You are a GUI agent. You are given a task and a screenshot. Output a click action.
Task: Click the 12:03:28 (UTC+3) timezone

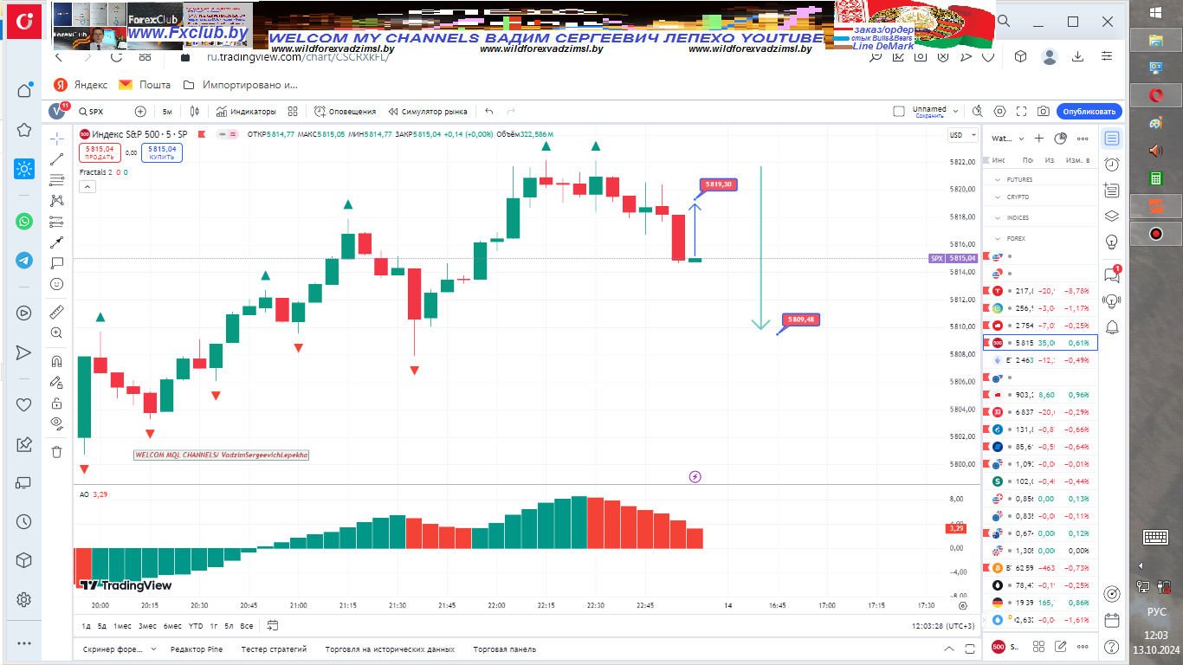coord(943,625)
